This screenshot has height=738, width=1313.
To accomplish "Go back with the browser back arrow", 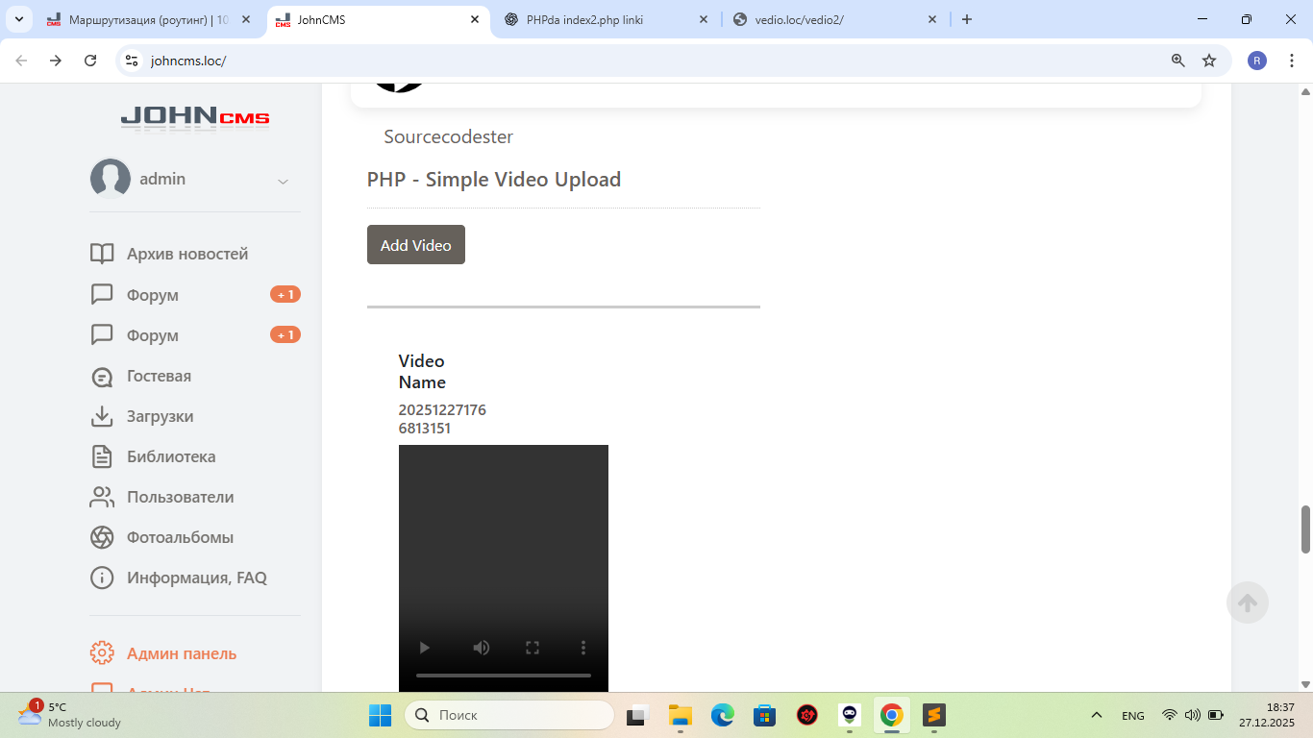I will tap(21, 61).
